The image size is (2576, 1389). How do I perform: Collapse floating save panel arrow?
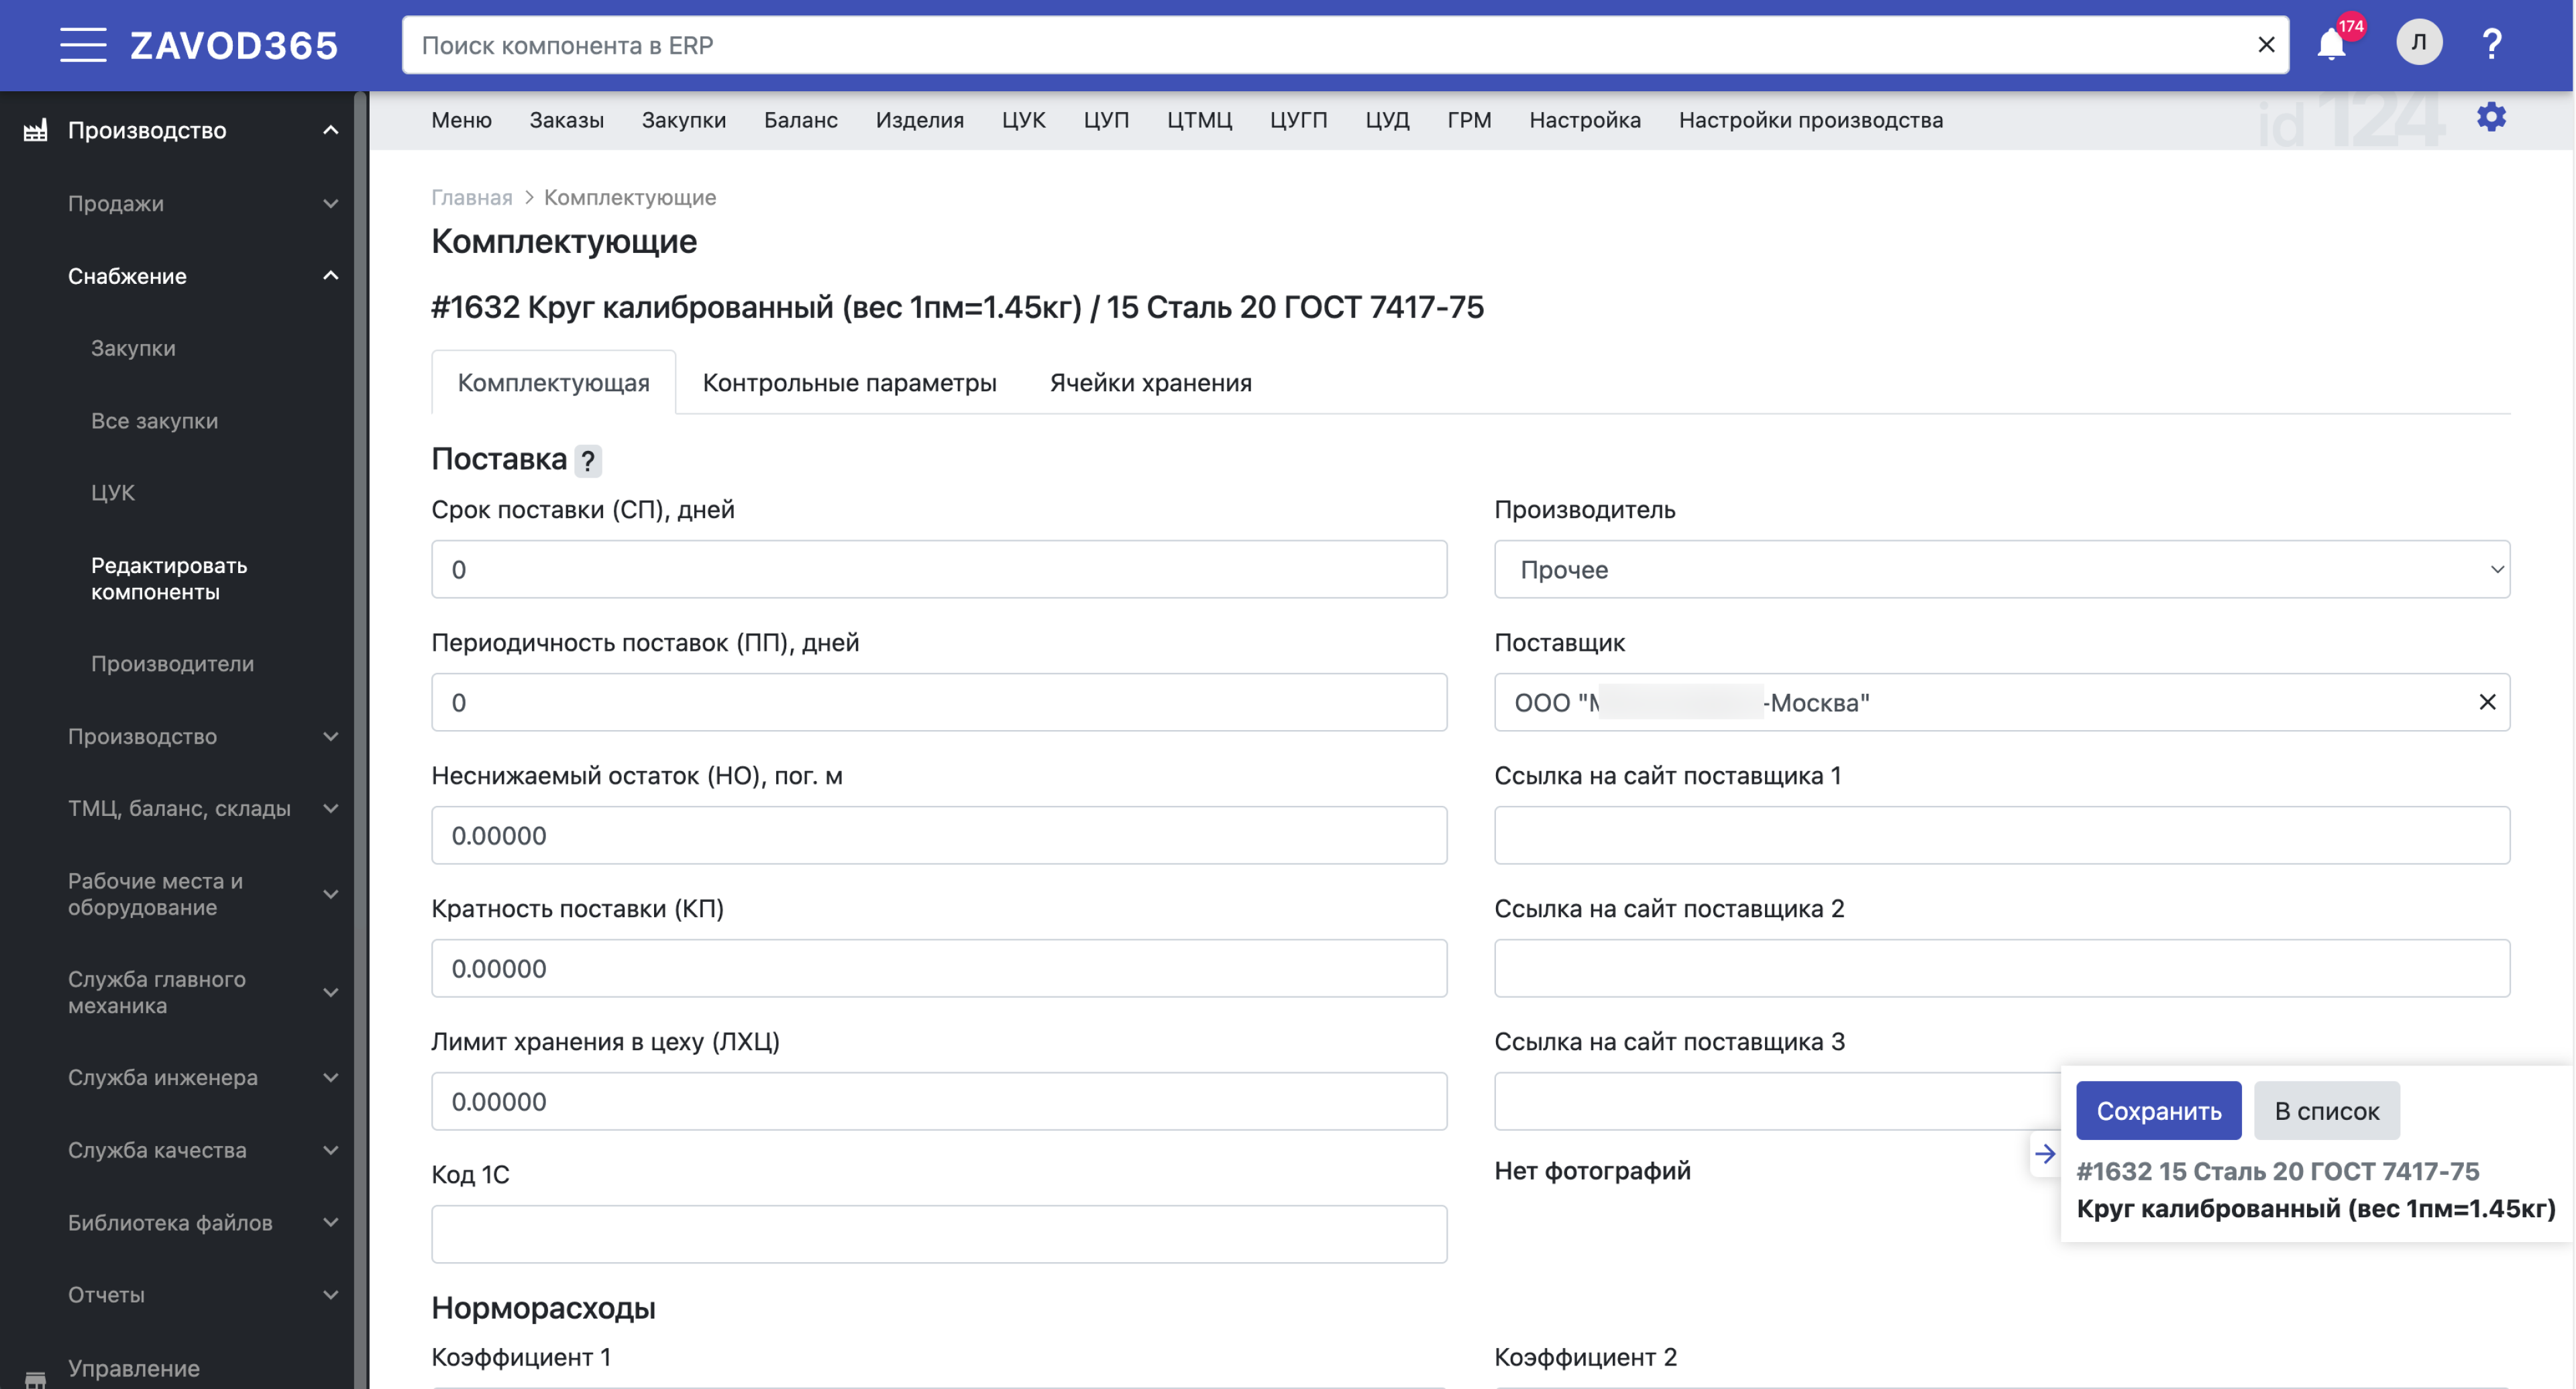tap(2045, 1154)
